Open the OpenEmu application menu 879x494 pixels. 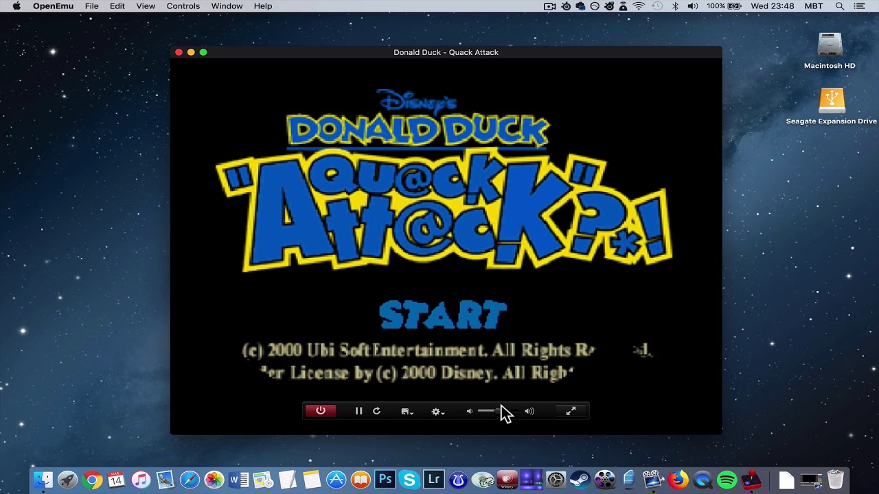[x=53, y=6]
